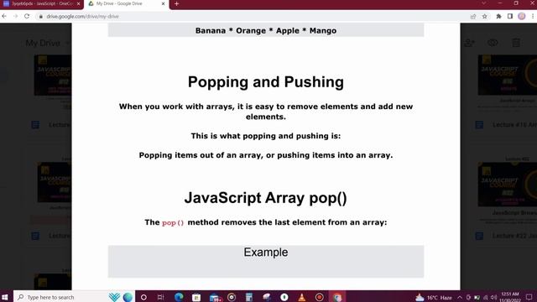Open the Chrome three-dot menu
Viewport: 537px width, 302px height.
tap(533, 17)
